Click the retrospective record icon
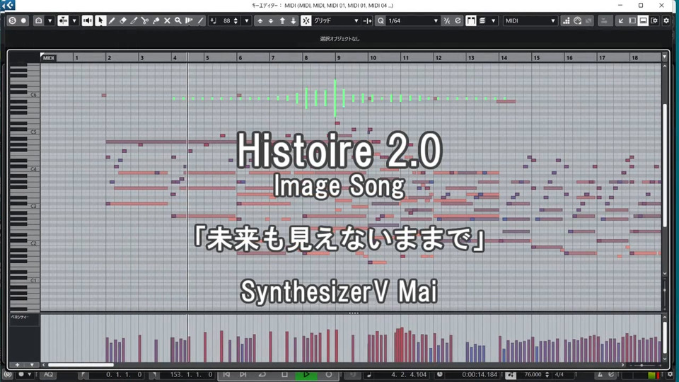This screenshot has width=679, height=382. tap(38, 21)
